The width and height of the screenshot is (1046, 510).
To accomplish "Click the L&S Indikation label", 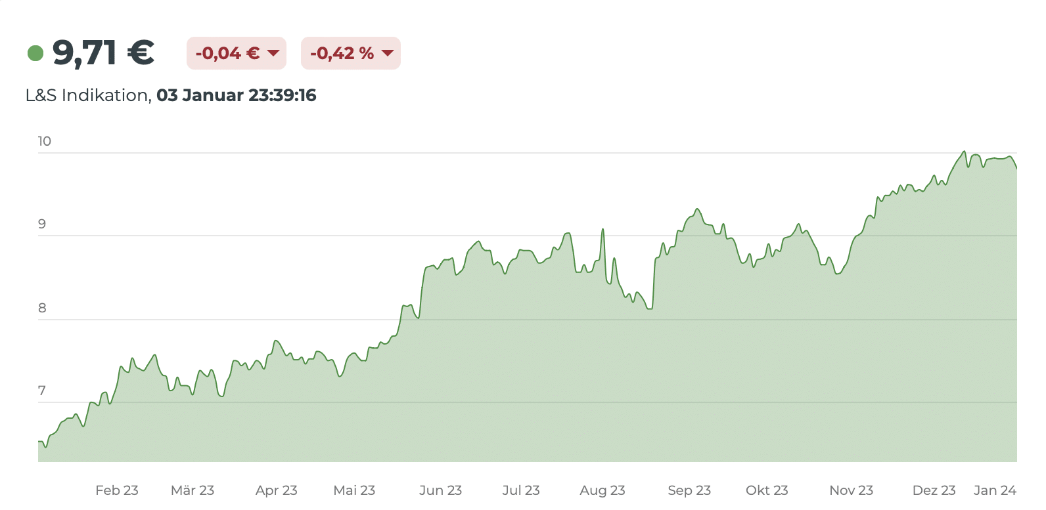I will 87,96.
